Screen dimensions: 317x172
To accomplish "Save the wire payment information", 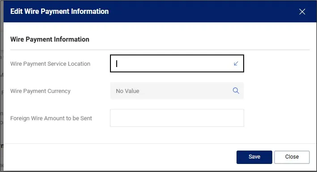I will [x=254, y=157].
